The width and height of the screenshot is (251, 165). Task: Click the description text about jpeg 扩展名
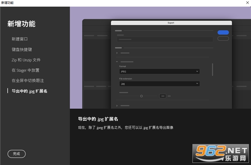coord(125,127)
